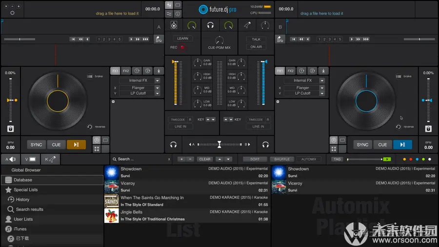439x247 pixels.
Task: Toggle deck A reverse icon
Action: coord(90,127)
